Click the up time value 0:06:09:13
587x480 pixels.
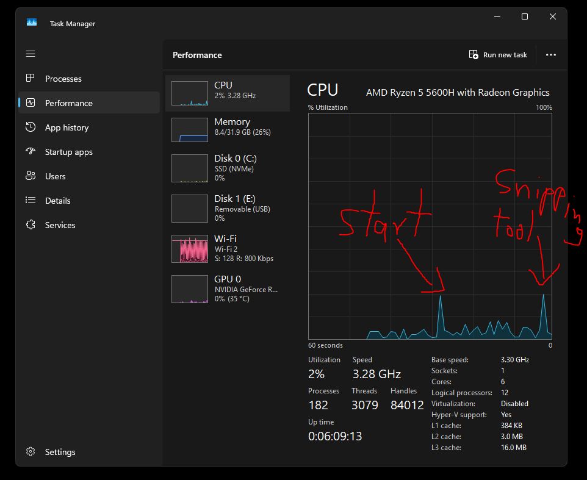click(335, 436)
